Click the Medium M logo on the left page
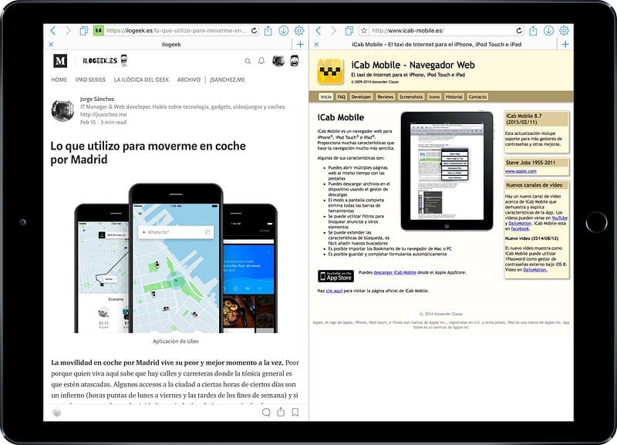This screenshot has height=445, width=617. tap(59, 60)
